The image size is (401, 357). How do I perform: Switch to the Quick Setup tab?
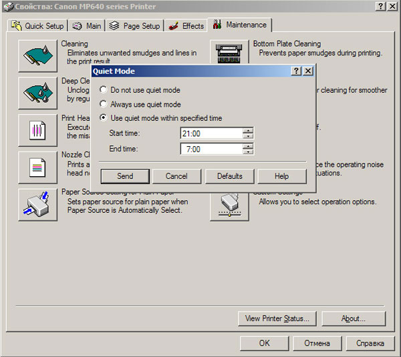(x=37, y=26)
